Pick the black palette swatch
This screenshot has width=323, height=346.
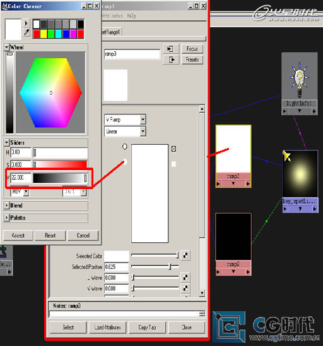point(81,24)
